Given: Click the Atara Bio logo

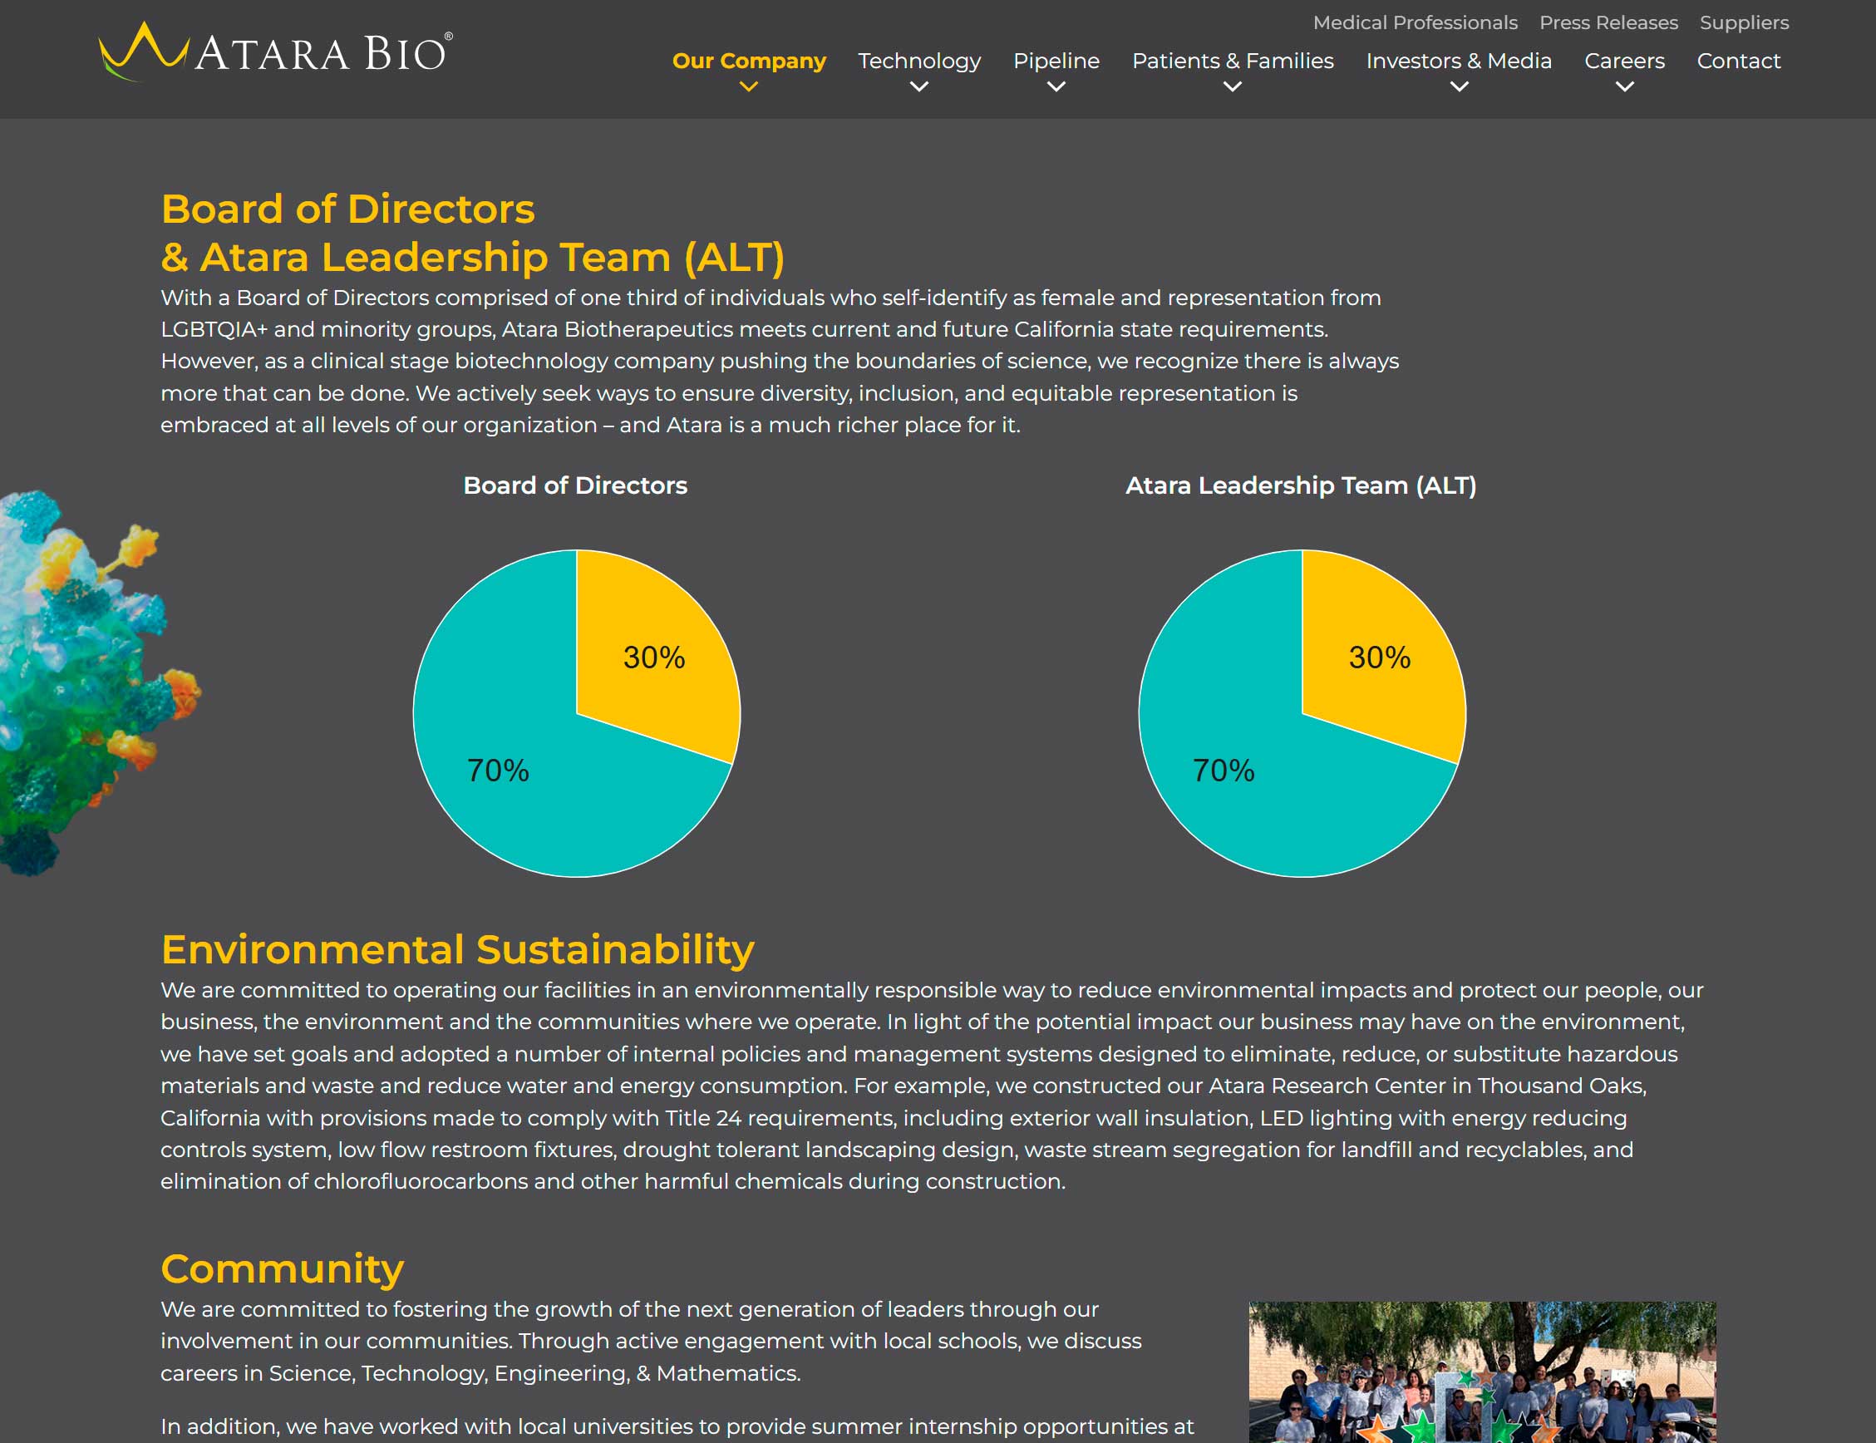Looking at the screenshot, I should pos(276,52).
